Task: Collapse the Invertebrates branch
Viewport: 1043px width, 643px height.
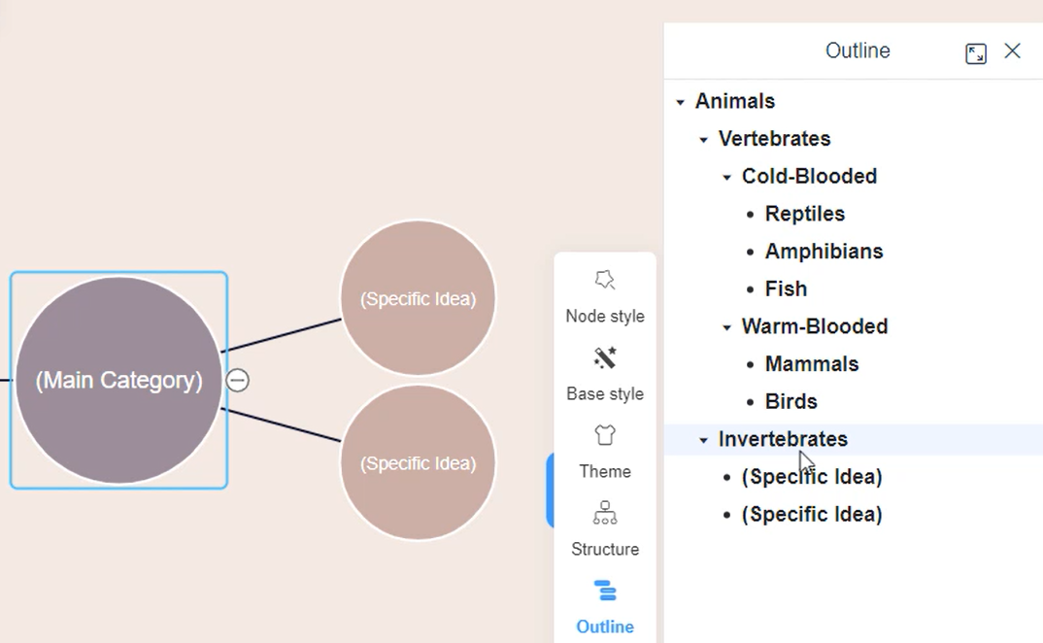Action: click(703, 439)
